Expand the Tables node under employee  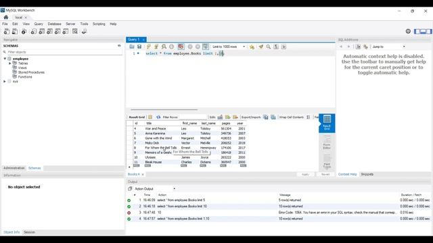[10, 63]
